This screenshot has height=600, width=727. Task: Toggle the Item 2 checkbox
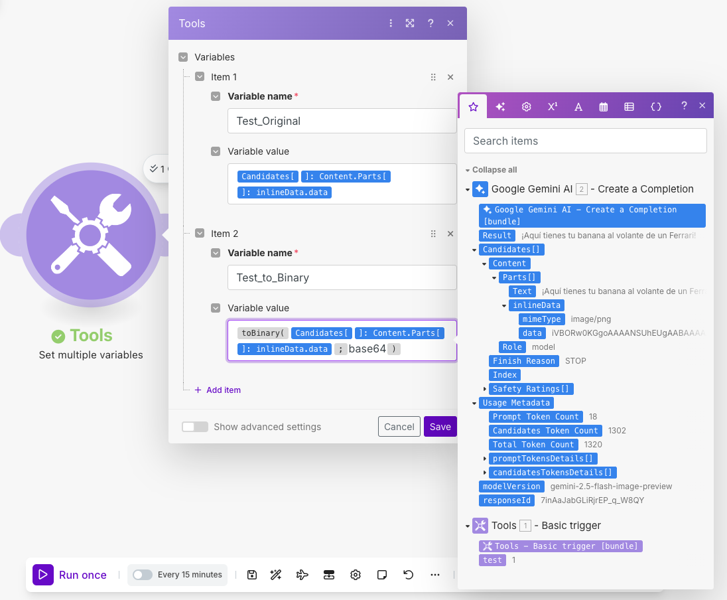pos(200,233)
